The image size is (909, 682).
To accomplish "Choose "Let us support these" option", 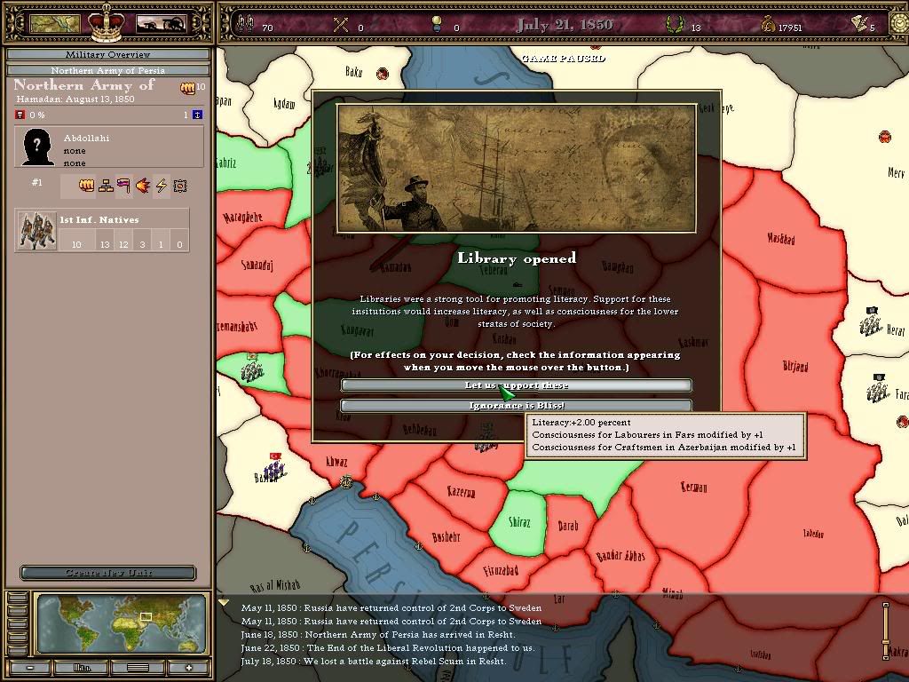I will [516, 385].
